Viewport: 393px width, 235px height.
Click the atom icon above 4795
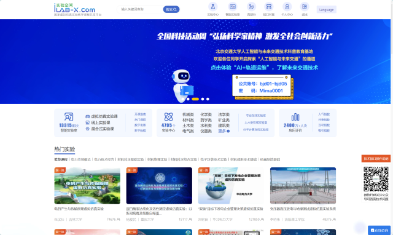tap(168, 117)
